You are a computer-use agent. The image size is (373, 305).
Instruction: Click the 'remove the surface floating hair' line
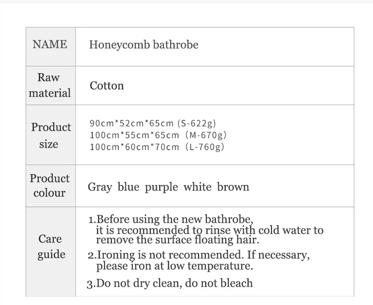point(178,240)
